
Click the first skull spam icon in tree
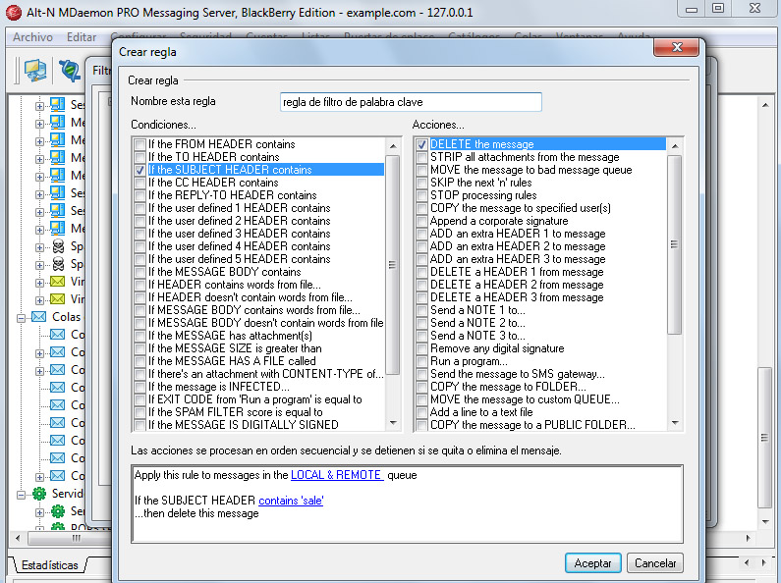[58, 246]
